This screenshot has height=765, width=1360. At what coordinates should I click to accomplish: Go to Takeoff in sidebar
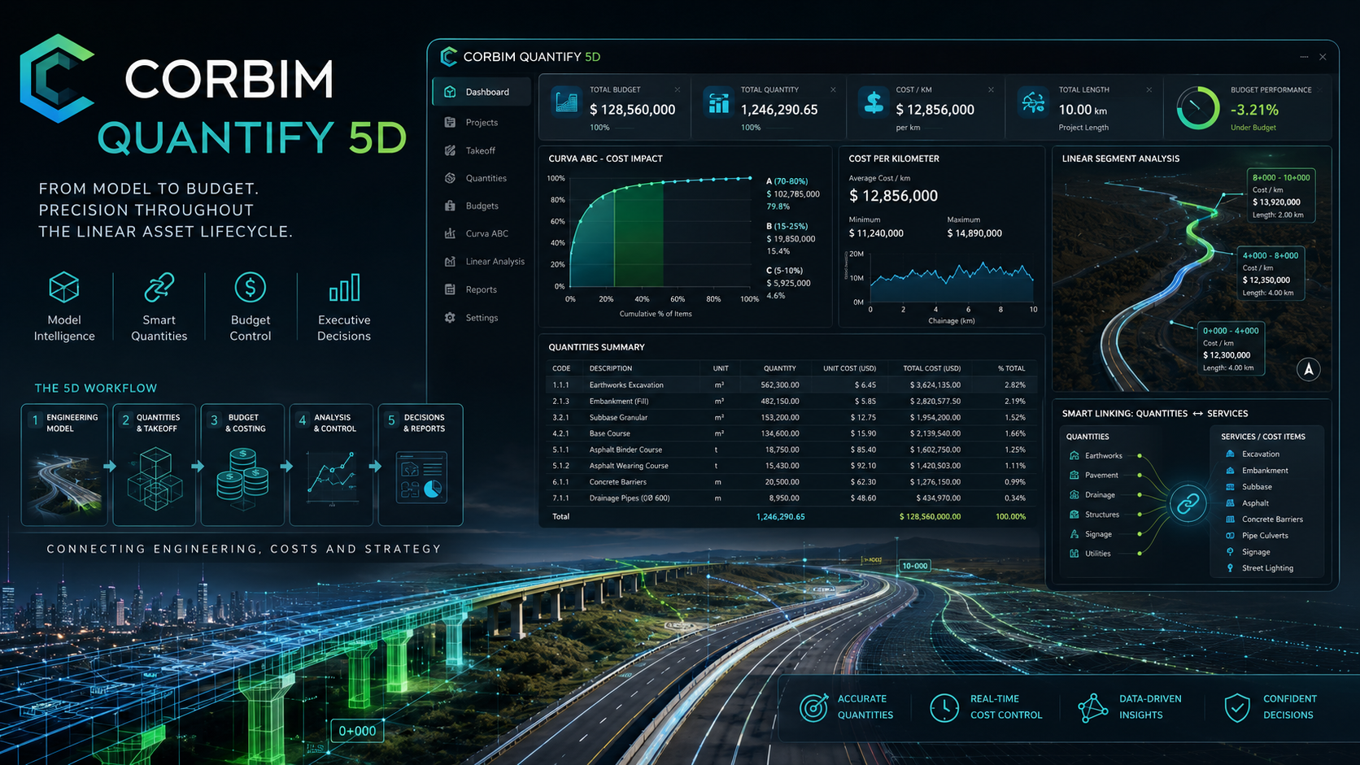(x=482, y=150)
